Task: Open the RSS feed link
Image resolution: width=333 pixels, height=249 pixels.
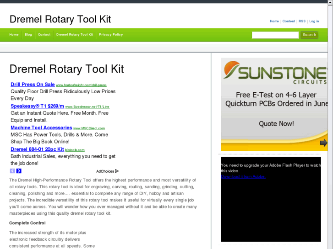Action: click(x=302, y=21)
